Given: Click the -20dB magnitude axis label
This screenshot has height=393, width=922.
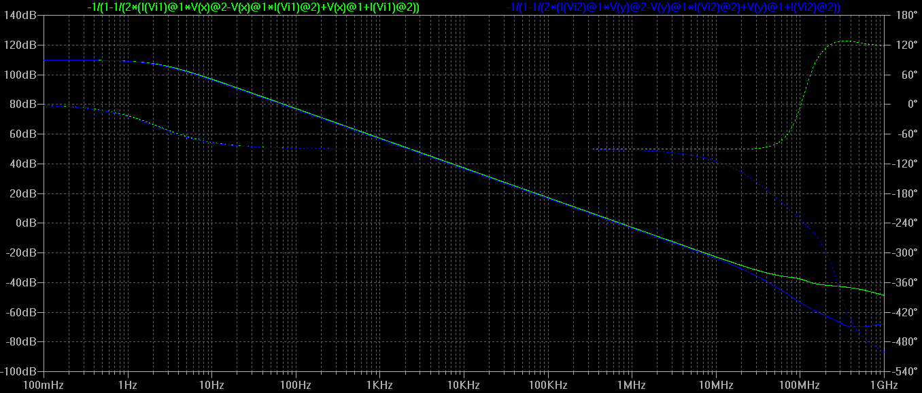Looking at the screenshot, I should click(x=20, y=253).
